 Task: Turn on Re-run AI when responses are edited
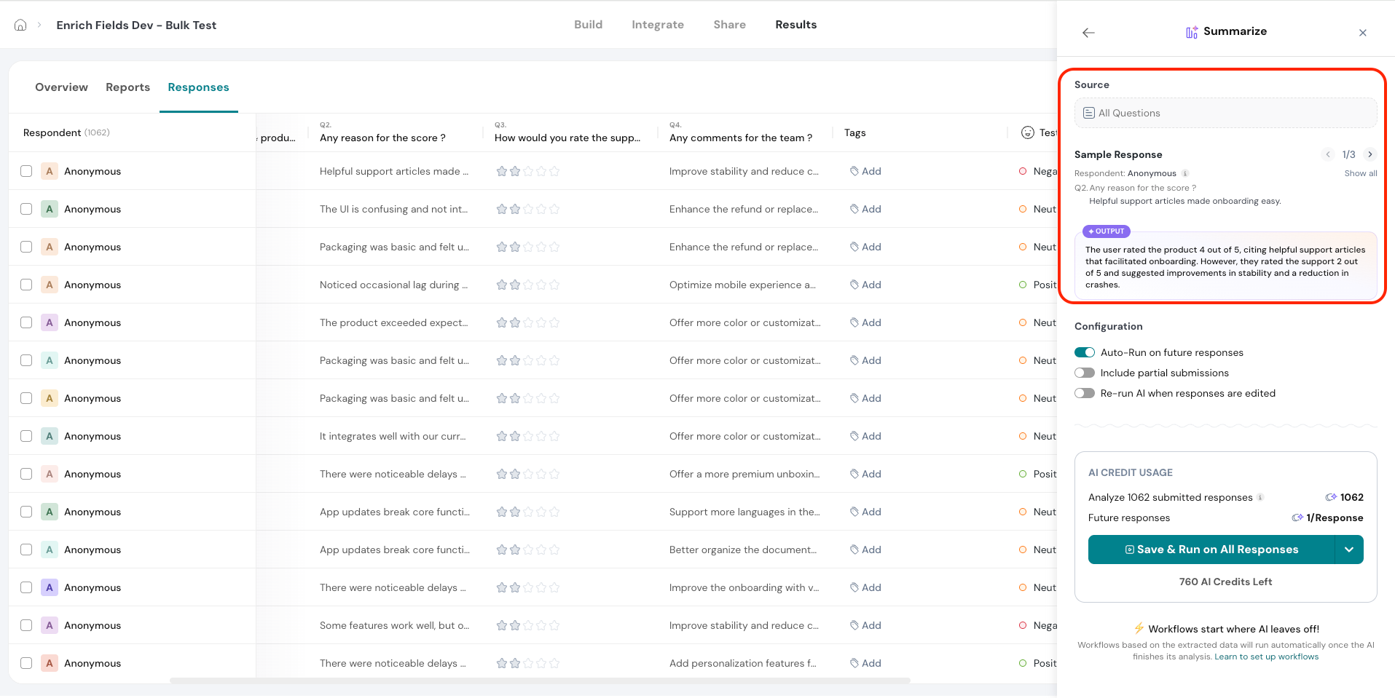tap(1084, 393)
